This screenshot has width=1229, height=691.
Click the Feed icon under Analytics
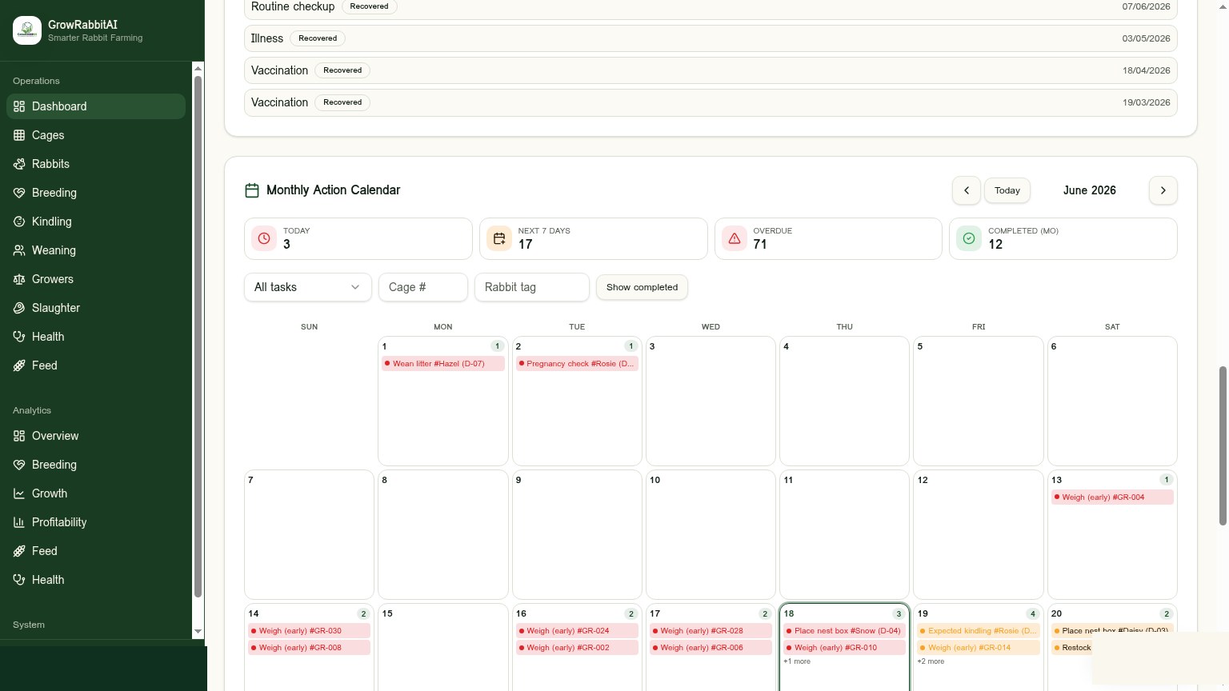[19, 551]
